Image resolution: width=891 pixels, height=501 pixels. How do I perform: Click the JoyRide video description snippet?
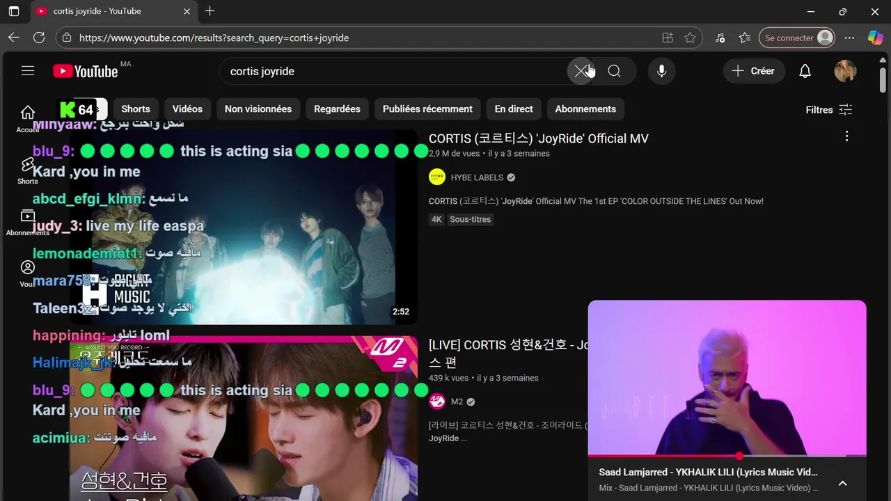596,201
